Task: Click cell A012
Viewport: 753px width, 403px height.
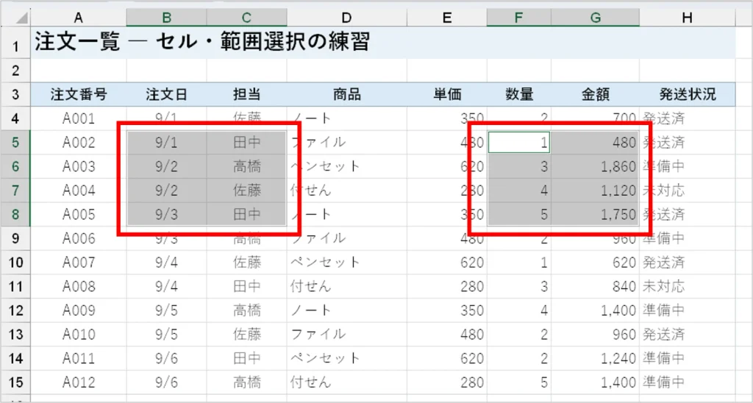Action: tap(79, 382)
